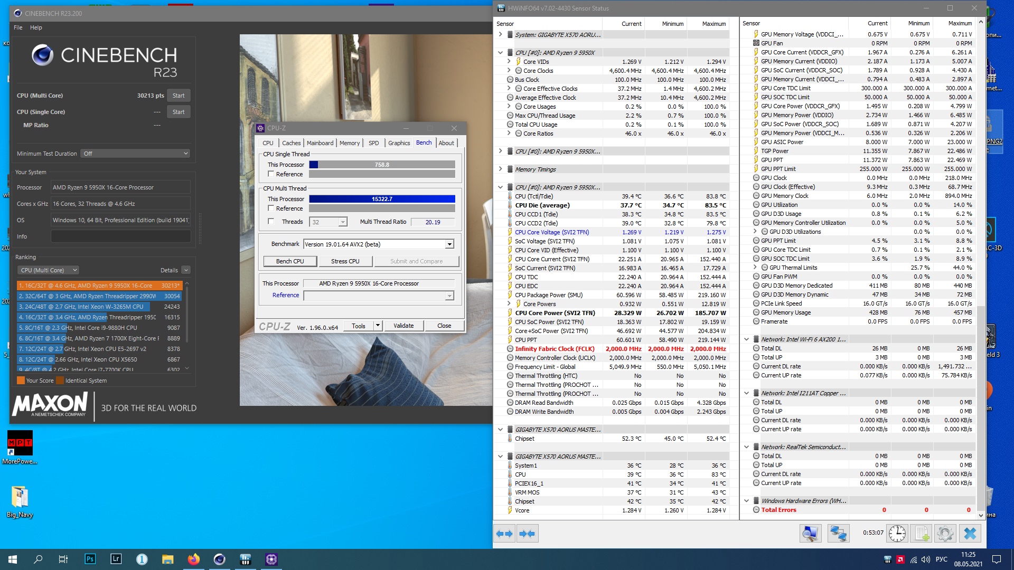Start logging with the sheet-plus icon
Image resolution: width=1014 pixels, height=570 pixels.
[x=922, y=534]
